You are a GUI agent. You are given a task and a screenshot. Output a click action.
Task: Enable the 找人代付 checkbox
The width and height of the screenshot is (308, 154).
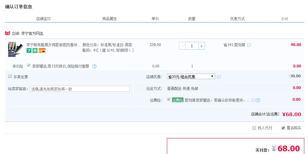(x=254, y=128)
